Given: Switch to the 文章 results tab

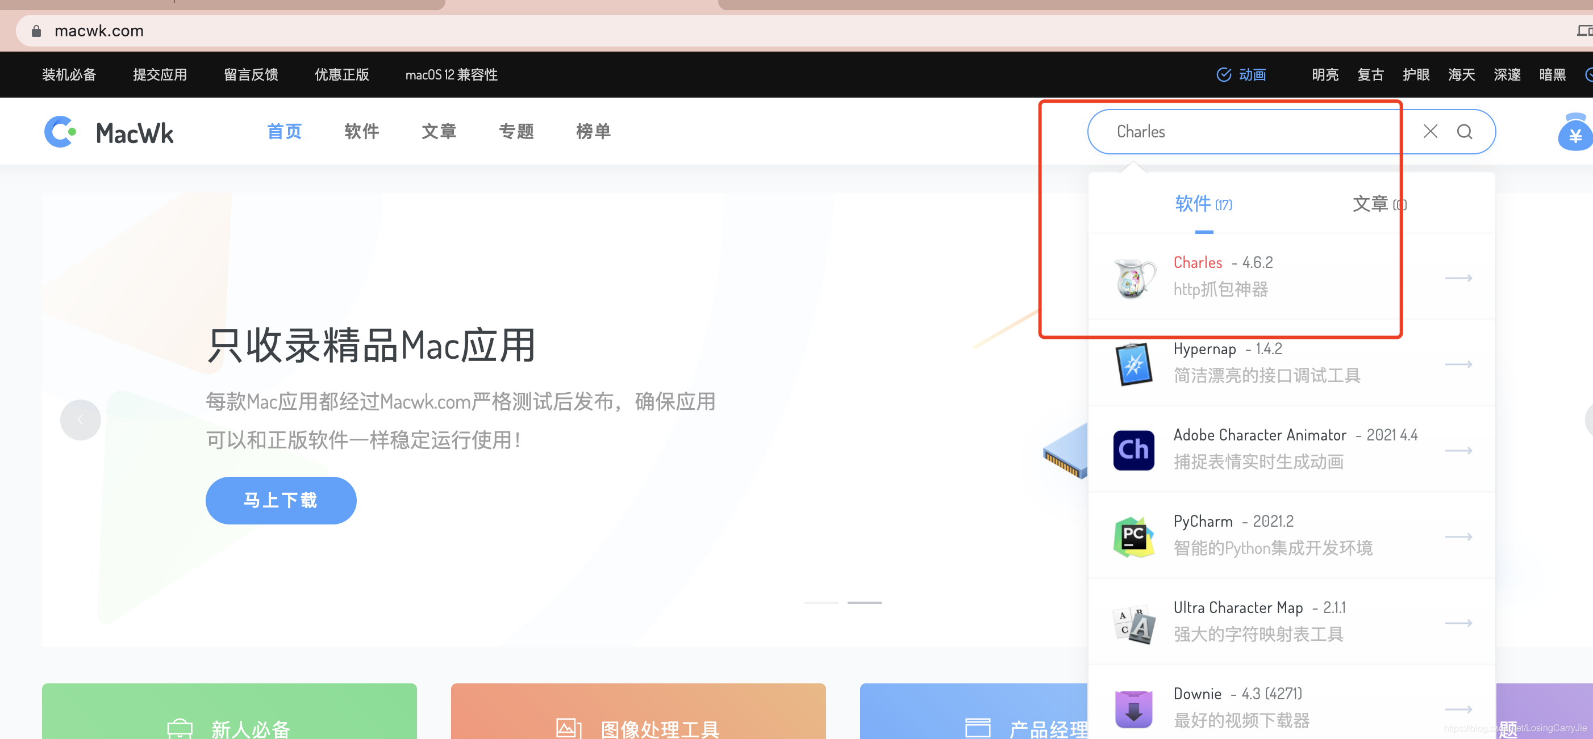Looking at the screenshot, I should [1379, 203].
